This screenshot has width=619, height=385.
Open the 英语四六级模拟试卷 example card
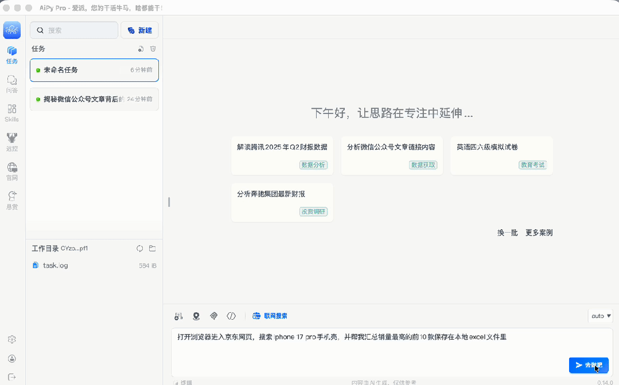pos(502,156)
